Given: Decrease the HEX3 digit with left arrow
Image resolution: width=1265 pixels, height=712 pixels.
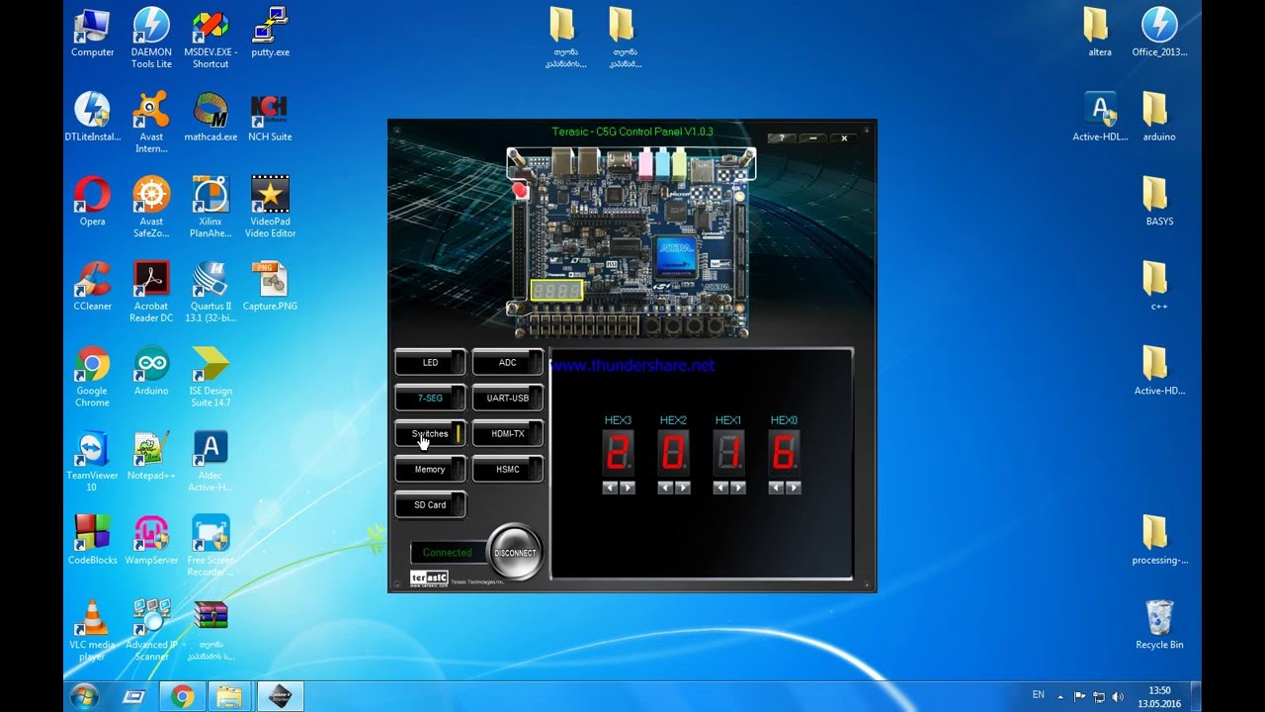Looking at the screenshot, I should click(x=610, y=488).
